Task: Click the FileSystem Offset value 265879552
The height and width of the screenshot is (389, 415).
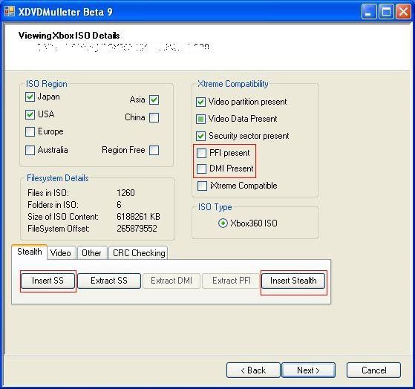Action: point(137,229)
